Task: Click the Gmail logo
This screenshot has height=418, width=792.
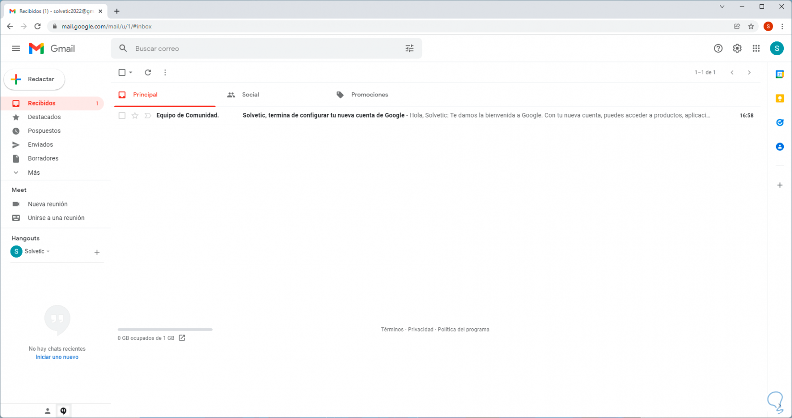Action: click(52, 48)
